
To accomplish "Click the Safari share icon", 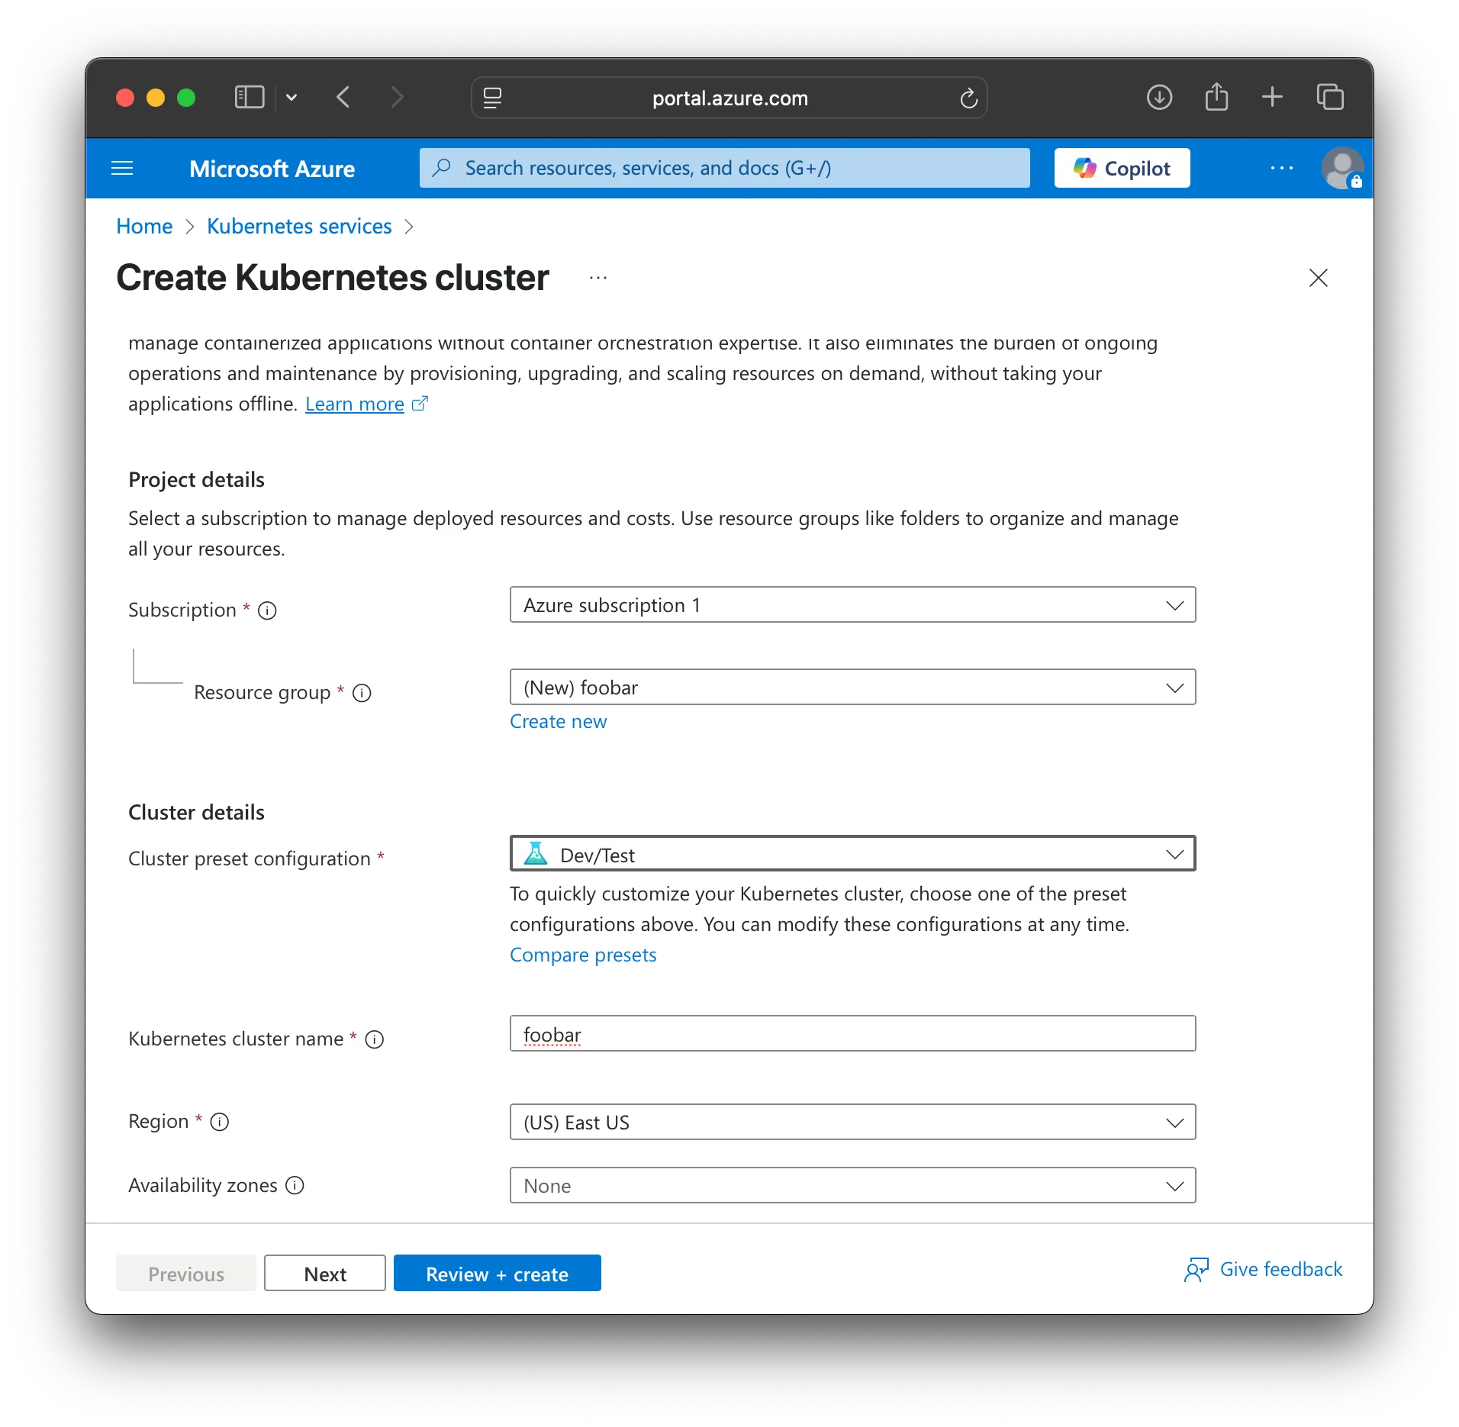I will (1216, 97).
